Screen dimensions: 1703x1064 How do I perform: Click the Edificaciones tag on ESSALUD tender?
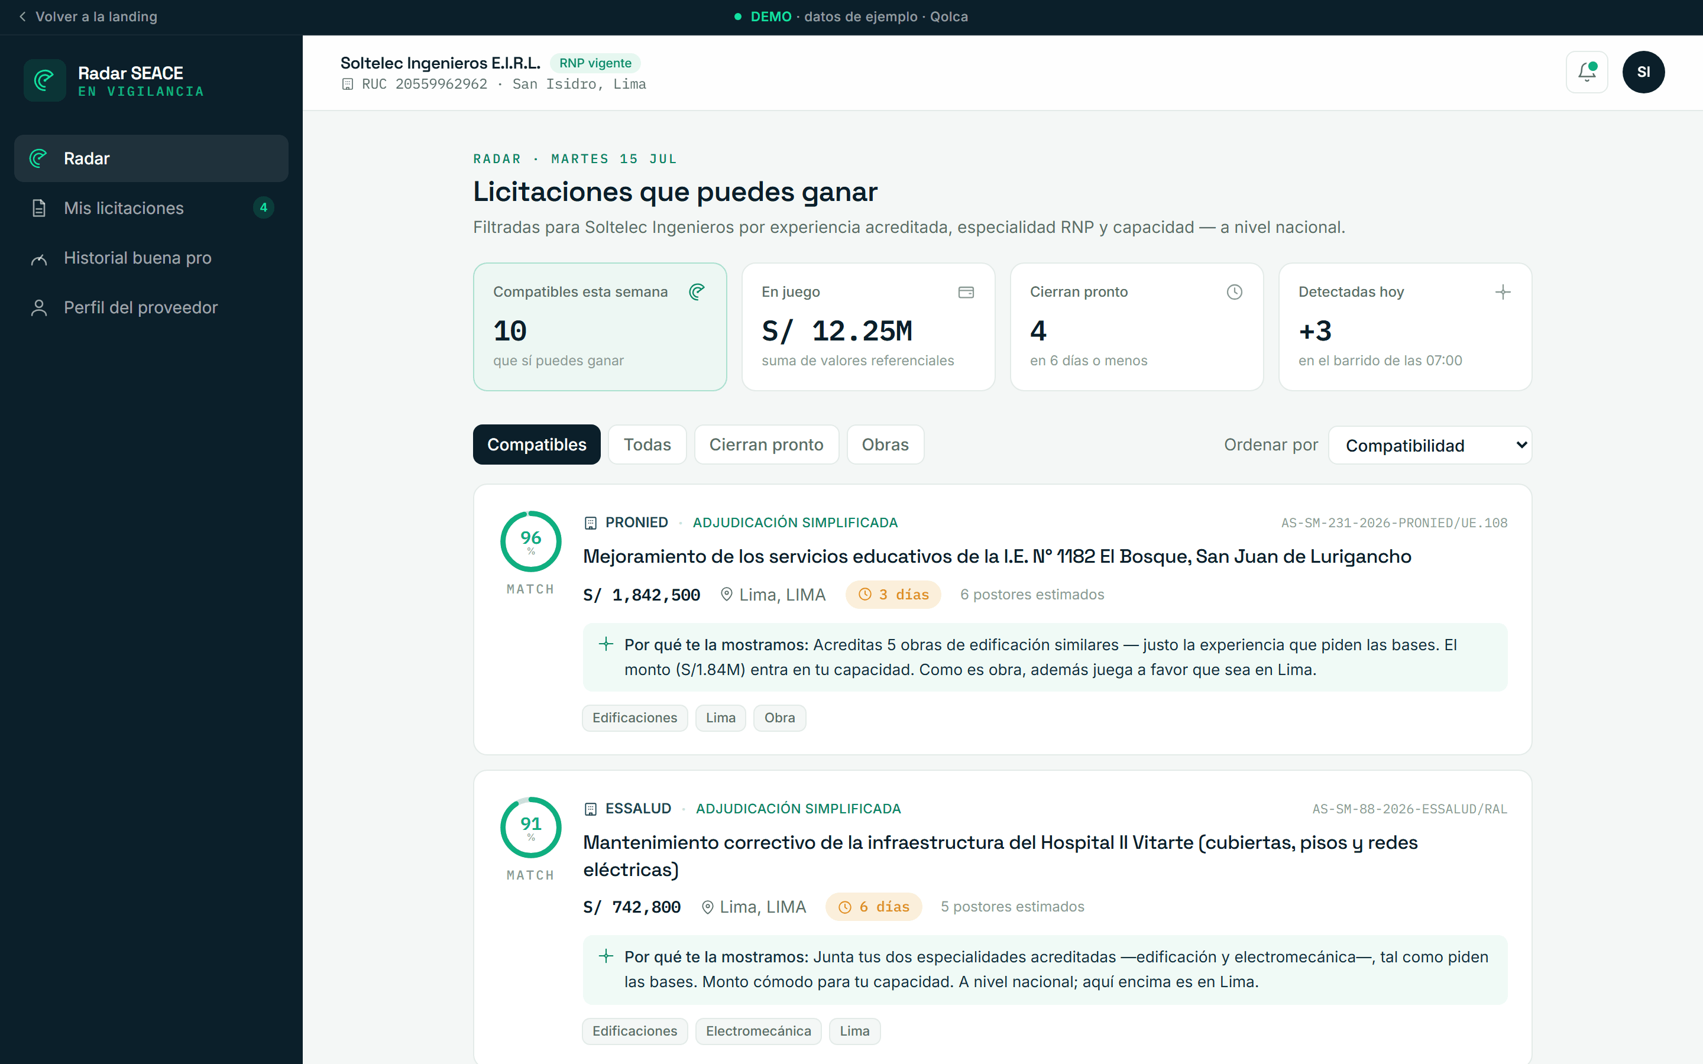point(634,1031)
